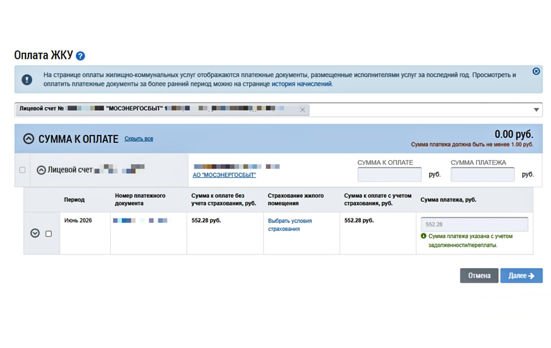Expand the Июнь 2026 row chevron
Viewport: 551px width, 348px height.
click(x=35, y=233)
